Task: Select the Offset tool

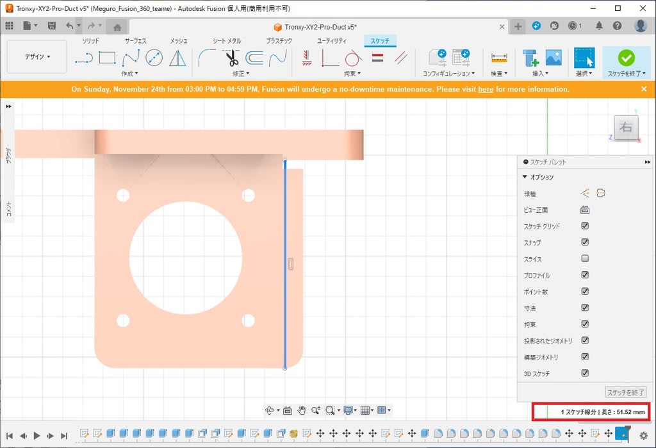Action: (254, 58)
